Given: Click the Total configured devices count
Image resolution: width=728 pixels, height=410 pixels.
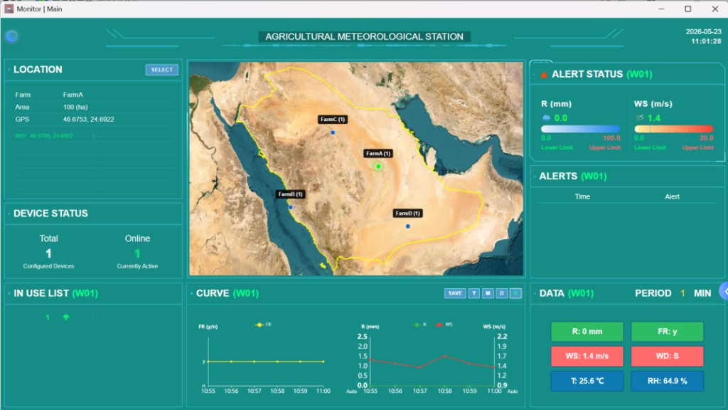Looking at the screenshot, I should point(48,253).
